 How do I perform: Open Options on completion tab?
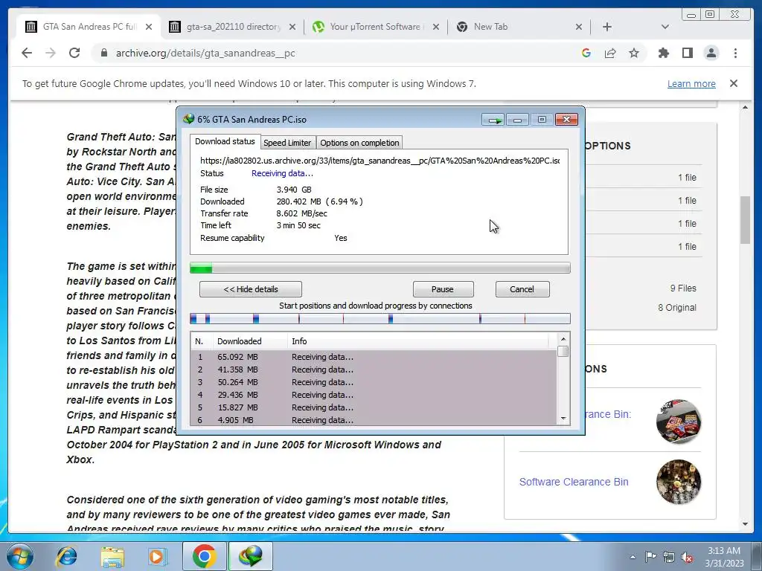click(x=359, y=143)
